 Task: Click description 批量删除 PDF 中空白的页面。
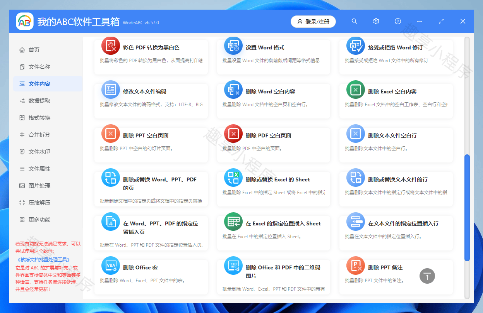[252, 149]
